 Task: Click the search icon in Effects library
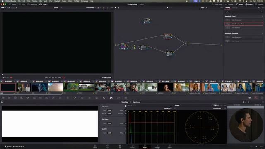pyautogui.click(x=259, y=8)
